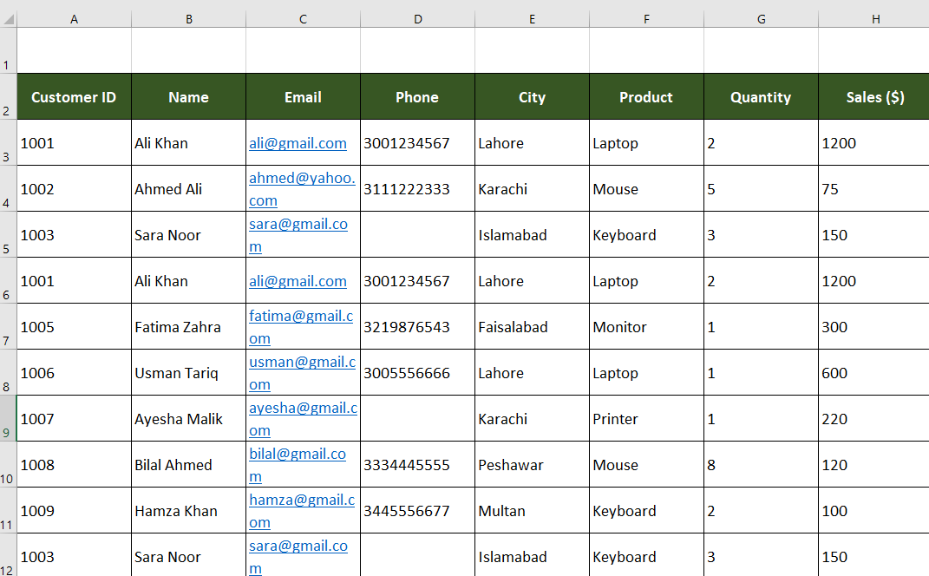Select the sales value 100
The height and width of the screenshot is (576, 929).
[x=873, y=510]
